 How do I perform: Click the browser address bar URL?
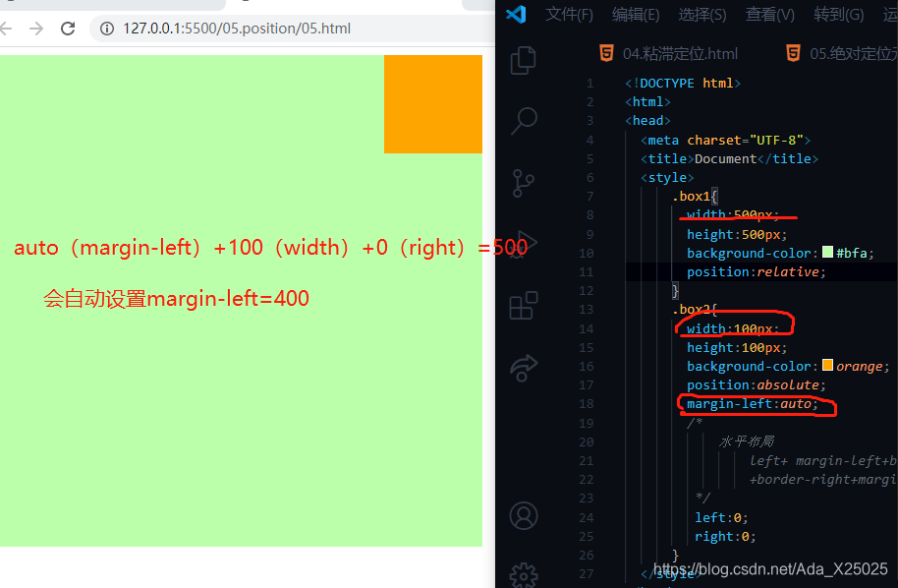(237, 29)
